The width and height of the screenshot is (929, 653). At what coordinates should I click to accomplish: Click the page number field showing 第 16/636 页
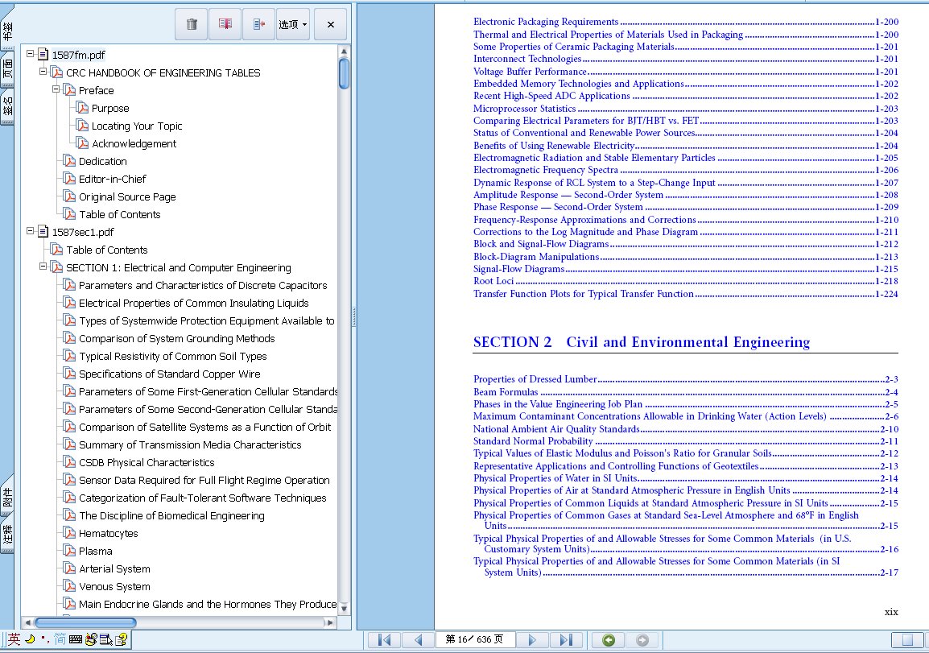point(475,639)
